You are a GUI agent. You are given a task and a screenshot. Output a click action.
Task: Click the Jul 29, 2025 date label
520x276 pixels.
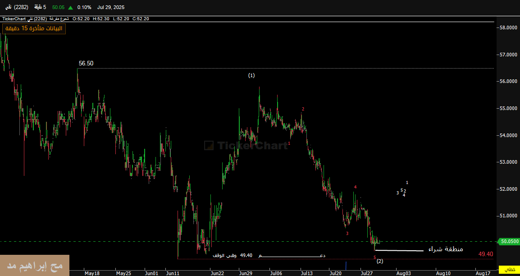(111, 7)
